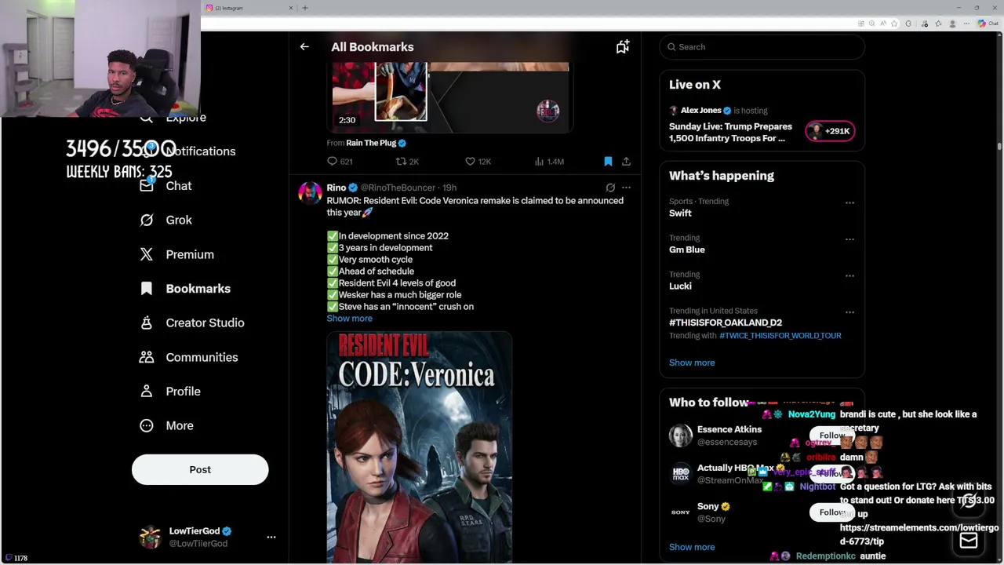This screenshot has width=1004, height=565.
Task: Open more options on Rino's post
Action: point(626,188)
